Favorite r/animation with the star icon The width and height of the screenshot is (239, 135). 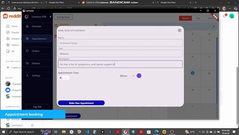[x=32, y=125]
